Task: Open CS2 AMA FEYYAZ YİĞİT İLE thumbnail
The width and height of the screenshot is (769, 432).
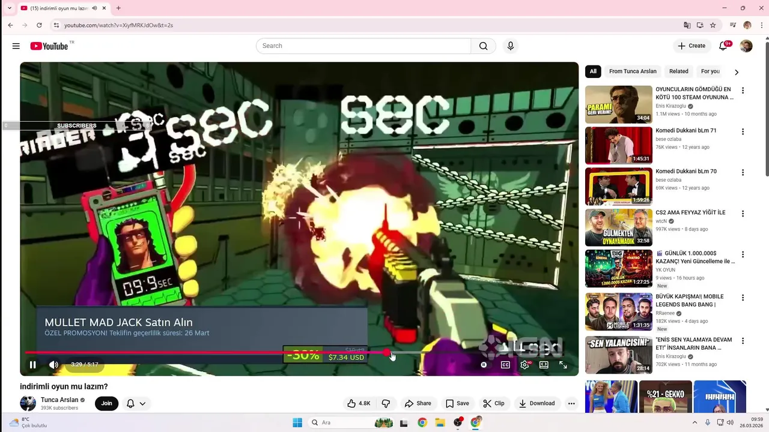Action: click(x=618, y=227)
